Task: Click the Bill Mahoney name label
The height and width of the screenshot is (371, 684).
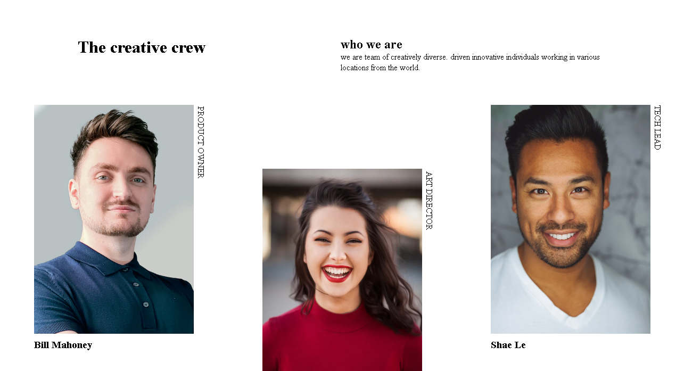Action: coord(63,345)
